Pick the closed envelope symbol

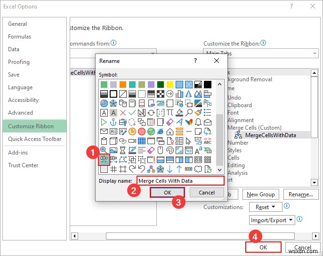(x=104, y=132)
